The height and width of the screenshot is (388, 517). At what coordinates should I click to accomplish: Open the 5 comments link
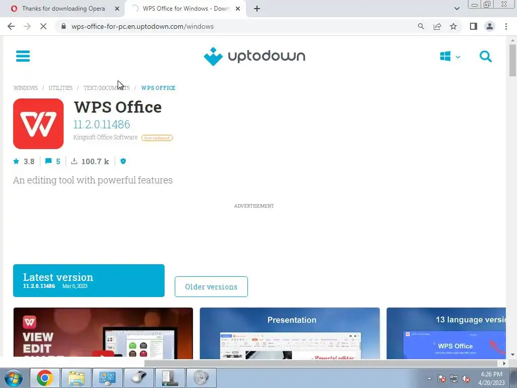tap(53, 161)
